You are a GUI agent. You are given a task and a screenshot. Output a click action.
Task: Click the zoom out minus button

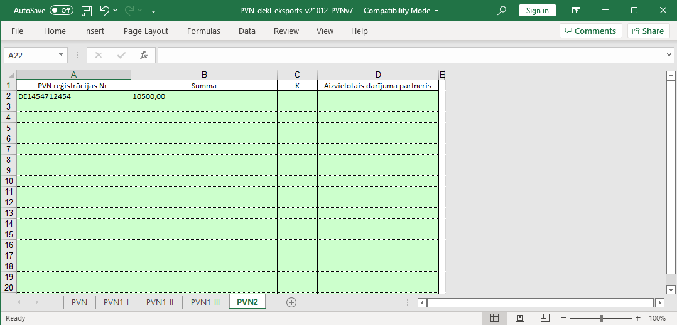click(x=563, y=318)
